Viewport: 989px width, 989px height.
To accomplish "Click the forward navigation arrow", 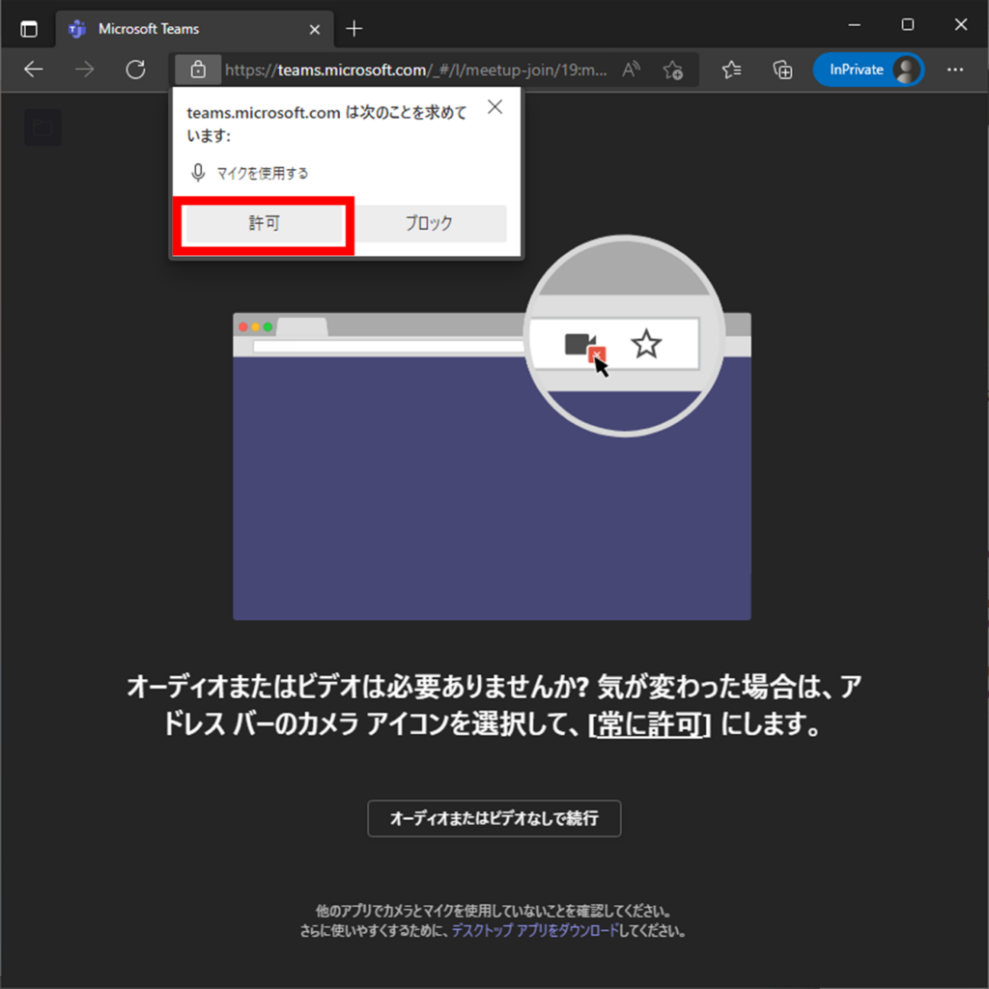I will (85, 70).
